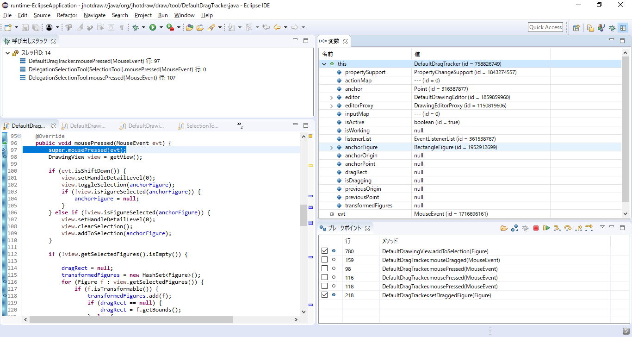
Task: Collapse folding marker at line 95
Action: (x=19, y=136)
